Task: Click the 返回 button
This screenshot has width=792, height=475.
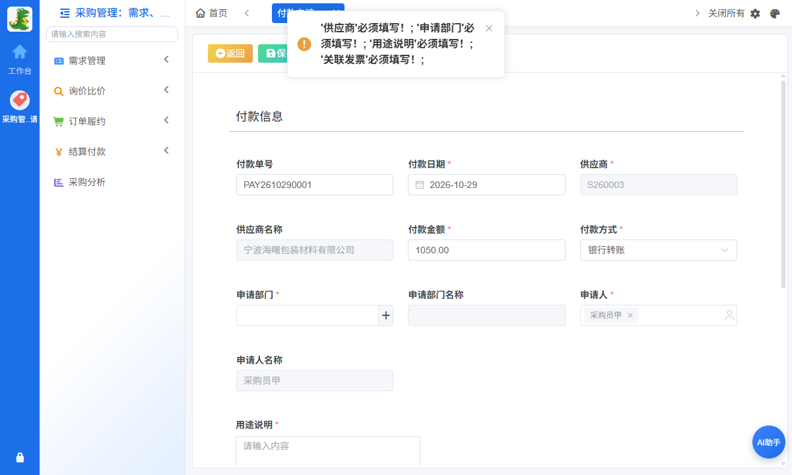Action: 230,53
